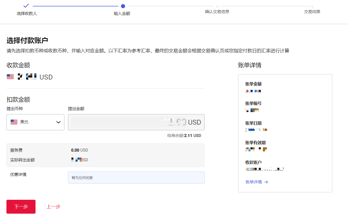Select the 确认交易信息 step label
This screenshot has width=348, height=219.
(217, 12)
